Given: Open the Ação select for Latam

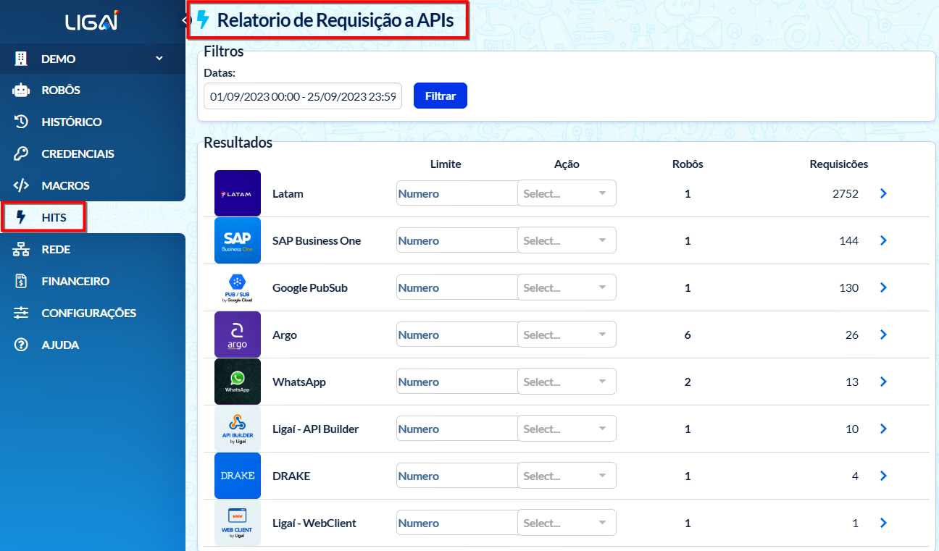Looking at the screenshot, I should 567,193.
